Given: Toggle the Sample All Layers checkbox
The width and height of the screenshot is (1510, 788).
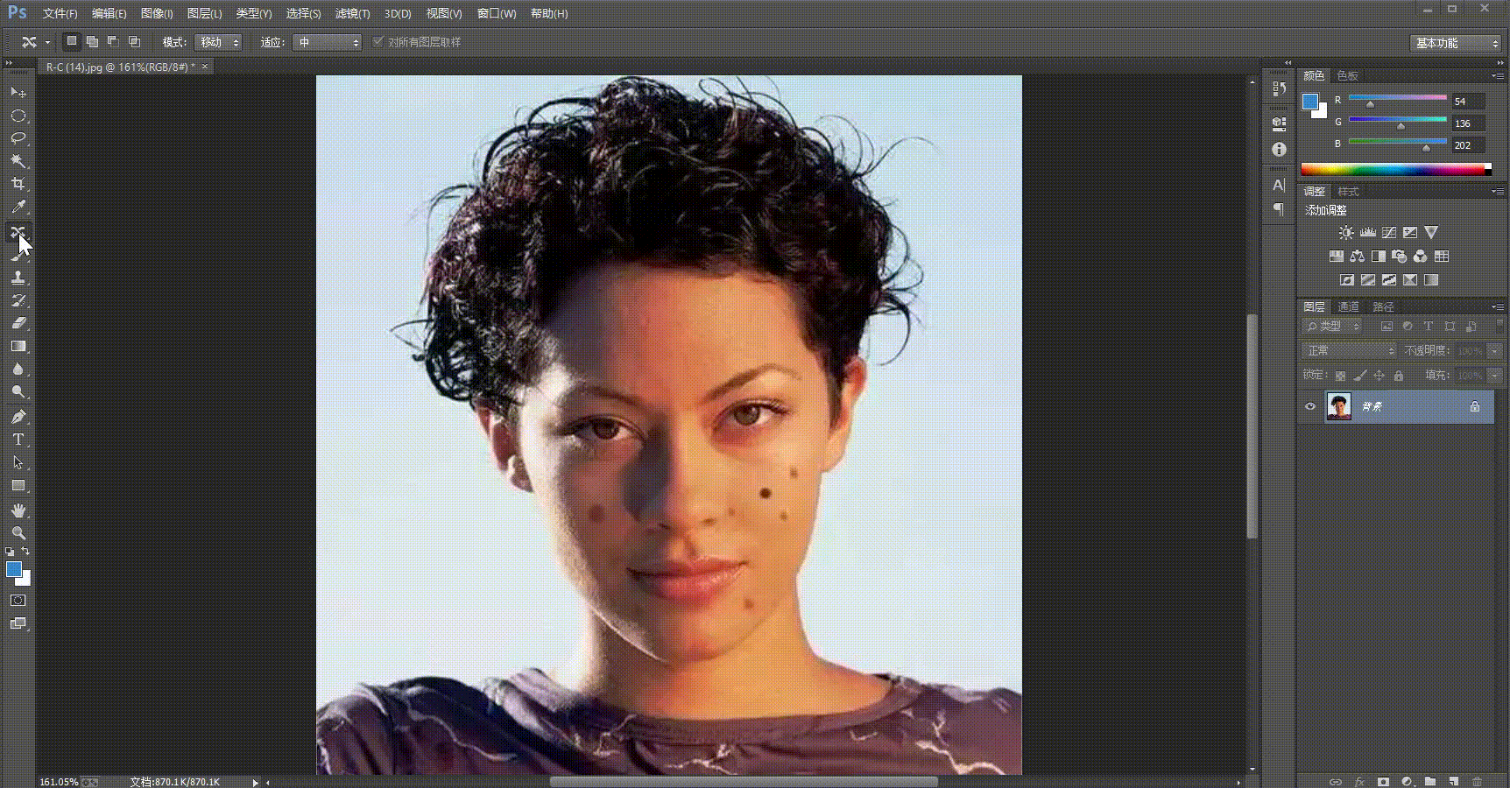Looking at the screenshot, I should click(x=377, y=42).
